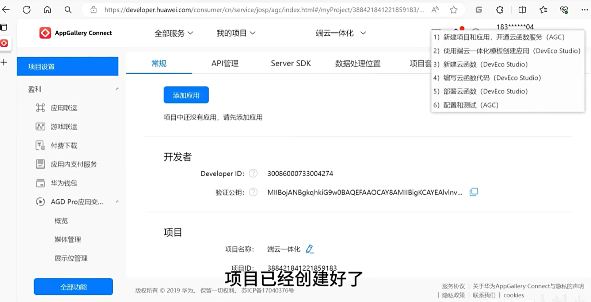
Task: Click the 全部功能 button
Action: pyautogui.click(x=73, y=287)
